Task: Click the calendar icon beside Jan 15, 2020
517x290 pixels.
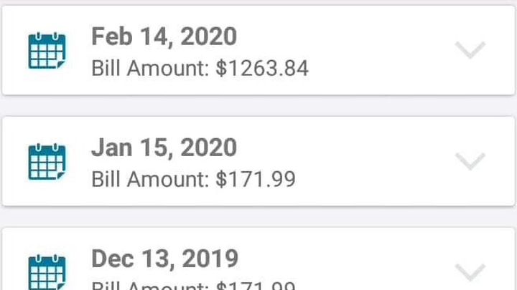Action: tap(47, 162)
